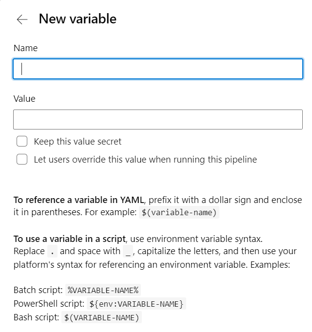Enable the Keep this value secret checkbox
The height and width of the screenshot is (332, 312).
[x=22, y=141]
